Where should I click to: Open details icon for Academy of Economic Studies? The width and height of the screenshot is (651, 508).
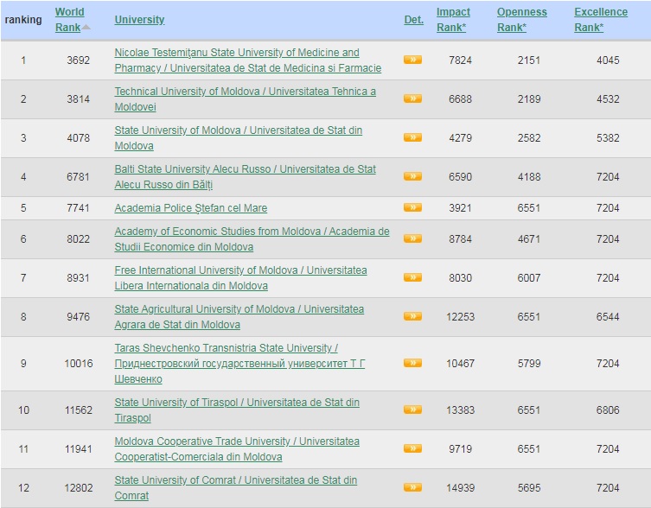click(x=412, y=238)
